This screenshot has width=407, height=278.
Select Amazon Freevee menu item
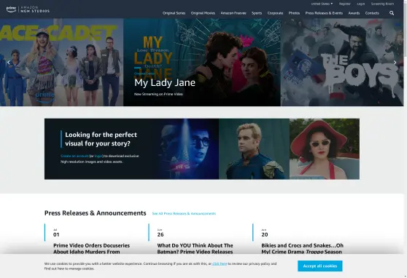pyautogui.click(x=233, y=13)
